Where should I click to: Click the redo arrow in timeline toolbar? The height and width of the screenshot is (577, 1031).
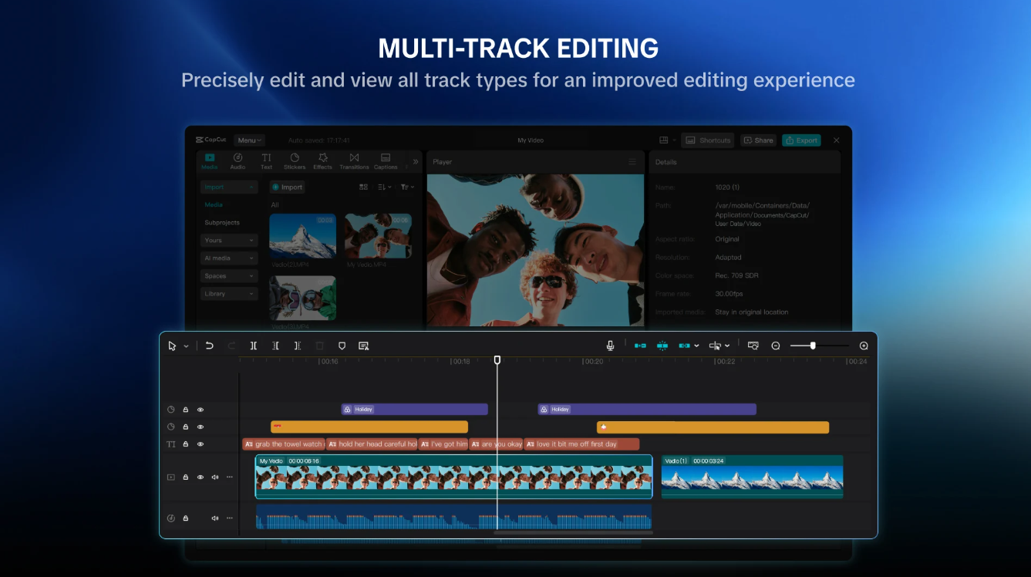232,346
